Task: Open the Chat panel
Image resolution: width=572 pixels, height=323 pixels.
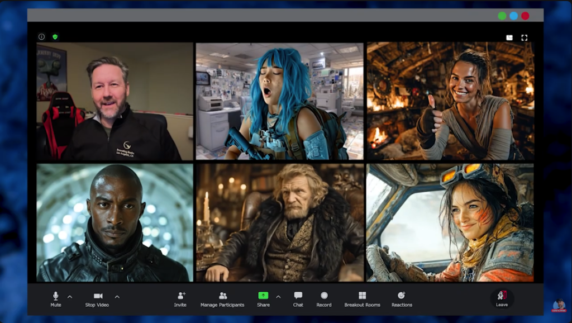Action: point(298,298)
